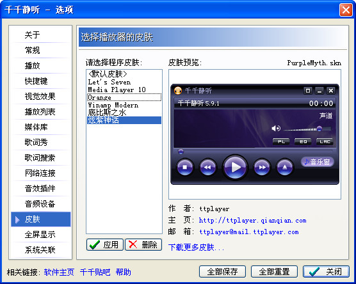
Task: Select the Media Player 10 skin
Action: 124,90
